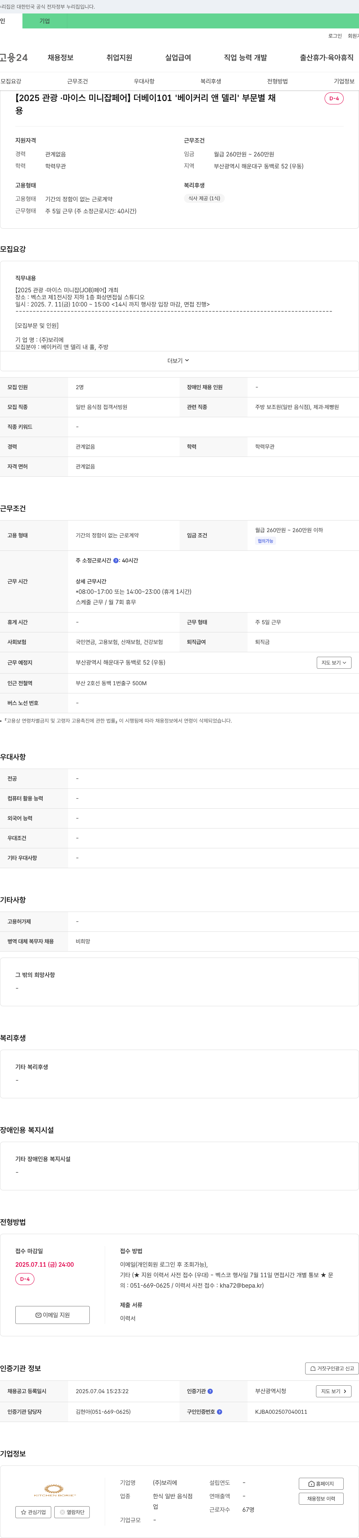Screen dimensions: 359x1538
Task: Click the insurance text 국민연금, 고용보험, 산재보험, 건강보험
Action: point(119,643)
